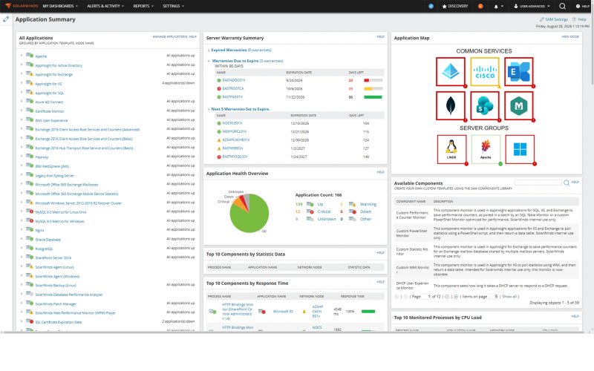Click the Warning status link in health overview
594x371 pixels.
368,205
